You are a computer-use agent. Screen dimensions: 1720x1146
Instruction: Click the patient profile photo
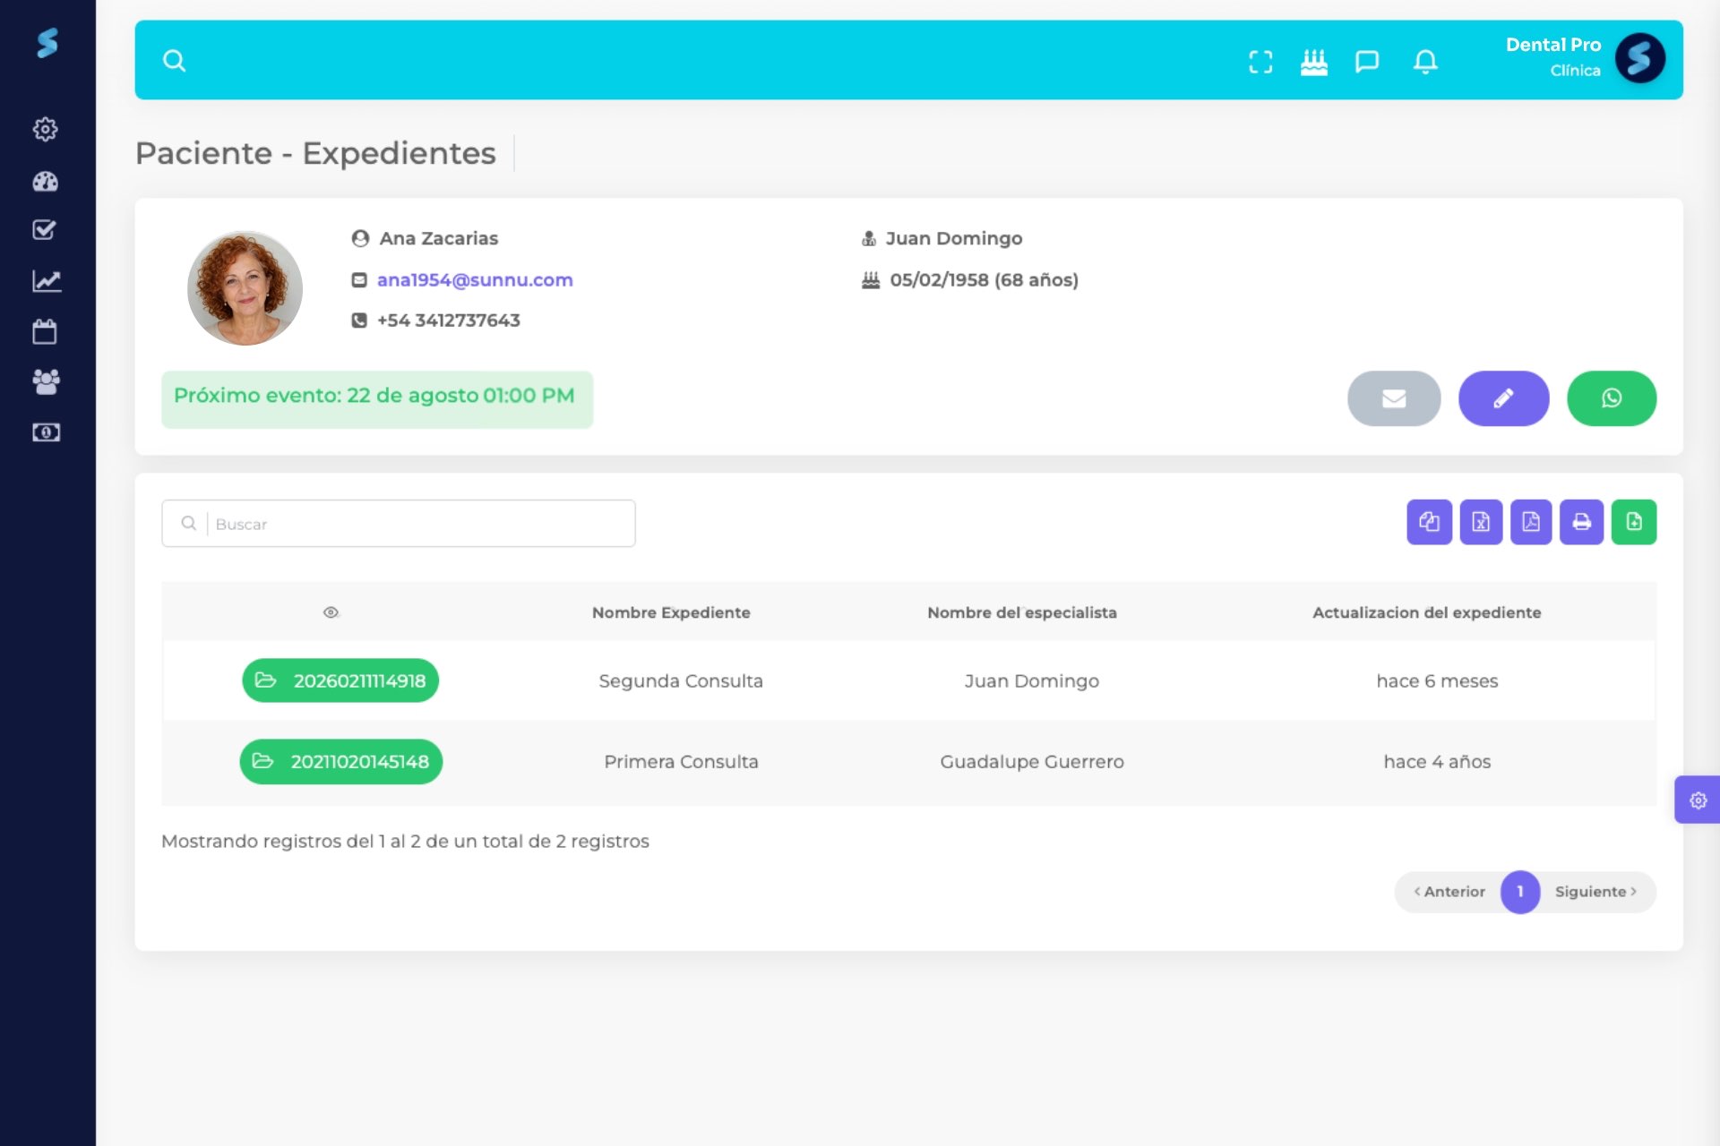coord(245,288)
